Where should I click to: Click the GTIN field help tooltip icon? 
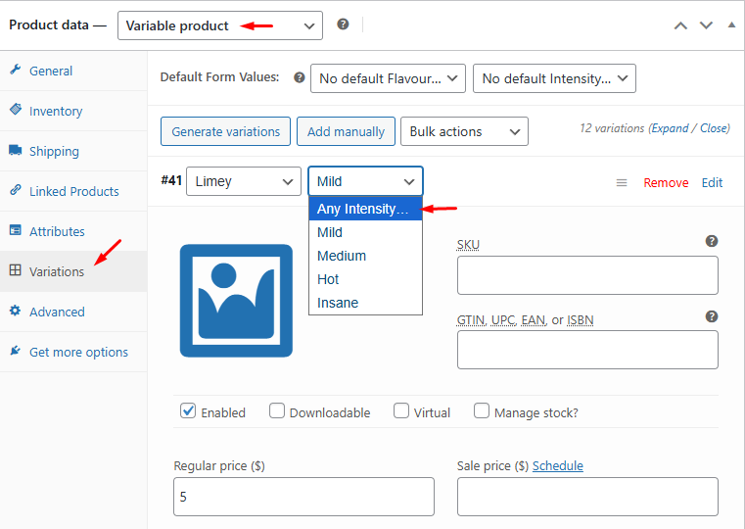(712, 316)
